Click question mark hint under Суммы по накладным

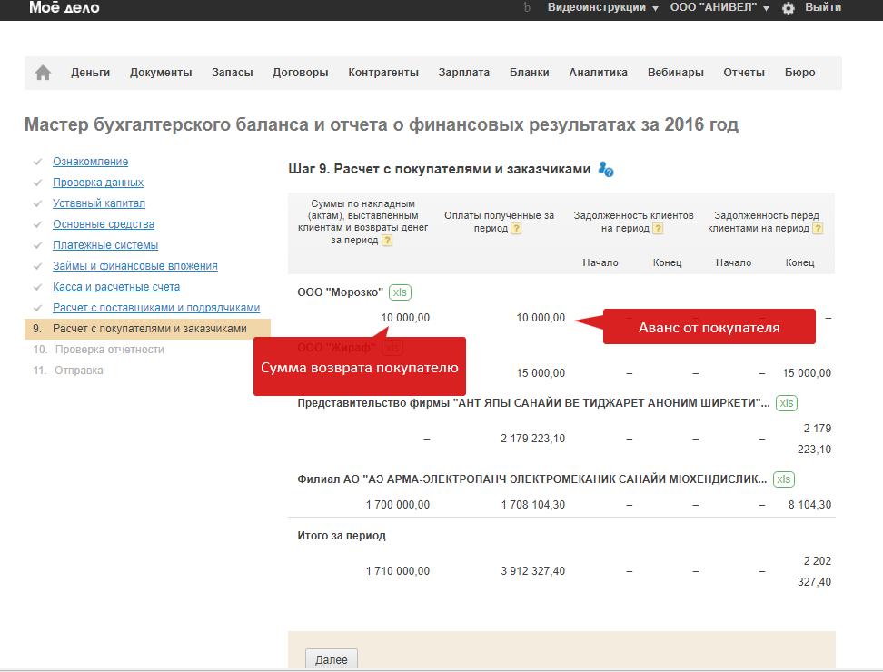point(387,241)
